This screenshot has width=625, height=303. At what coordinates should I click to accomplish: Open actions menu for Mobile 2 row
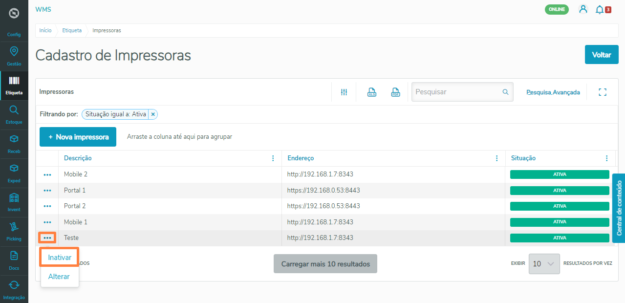pos(47,174)
